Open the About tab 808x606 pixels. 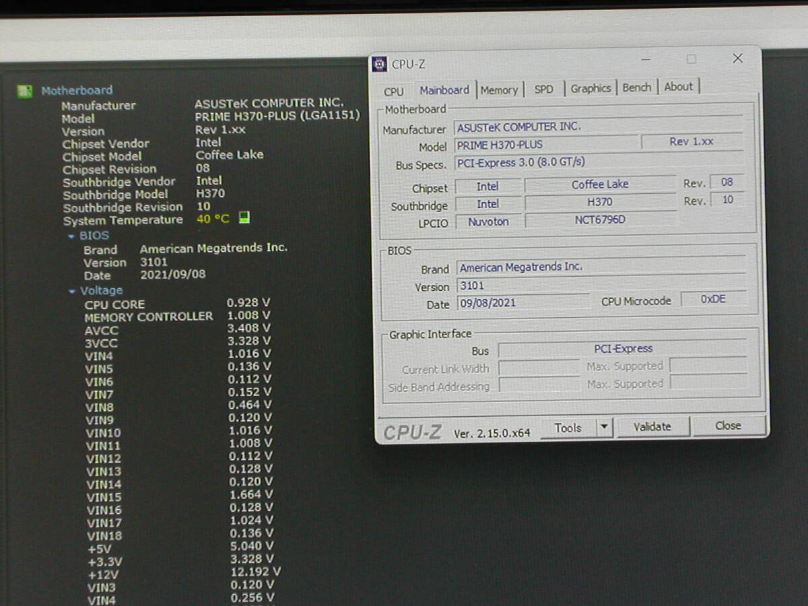coord(679,87)
